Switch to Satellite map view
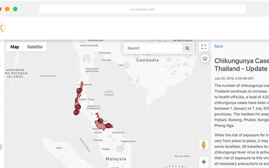The image size is (269, 168). tap(35, 47)
